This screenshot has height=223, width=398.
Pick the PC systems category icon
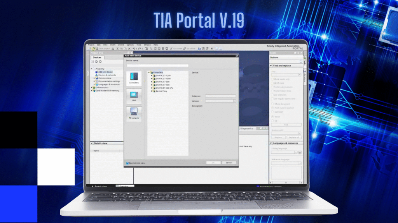tap(134, 113)
